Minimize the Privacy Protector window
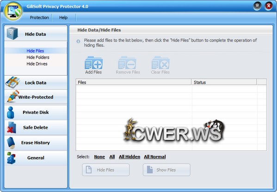The height and width of the screenshot is (192, 277). pos(257,6)
